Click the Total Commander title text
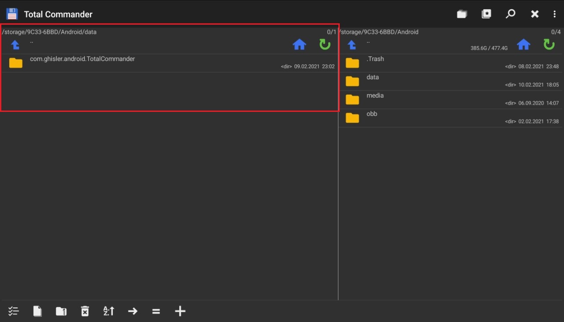 (x=58, y=14)
